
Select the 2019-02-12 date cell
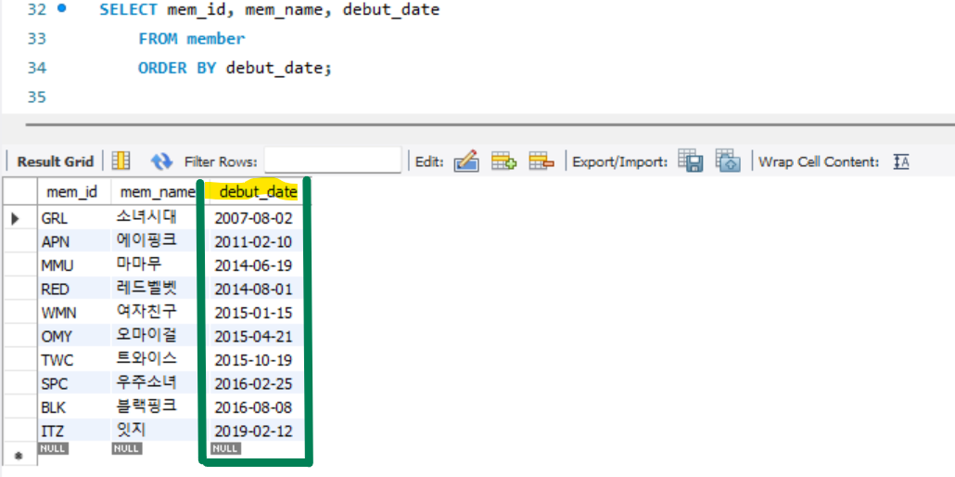click(254, 432)
